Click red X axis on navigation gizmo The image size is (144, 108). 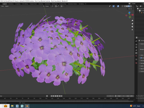point(133,15)
